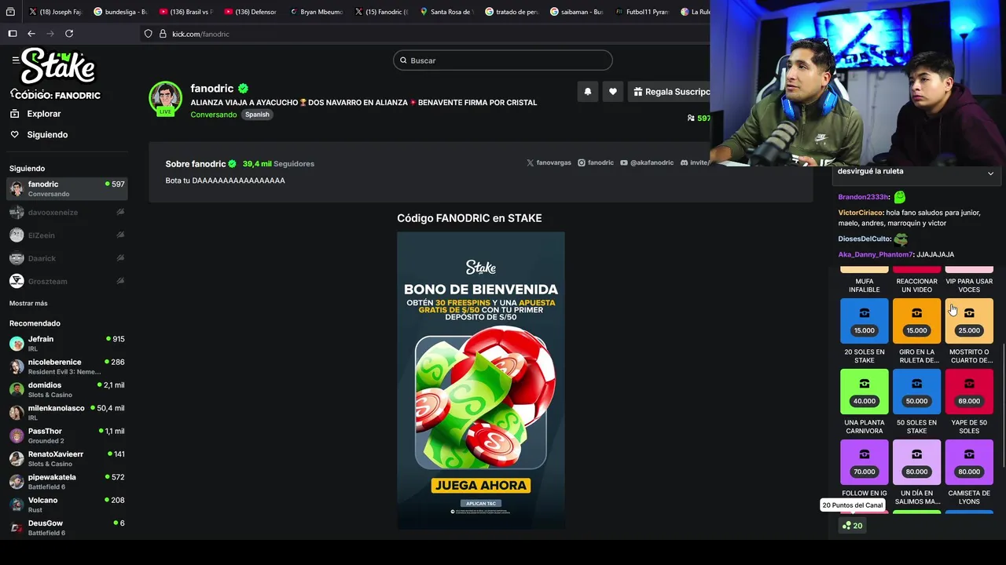Click the tracking protection shield icon
Screen dimensions: 1006x565
pos(148,34)
